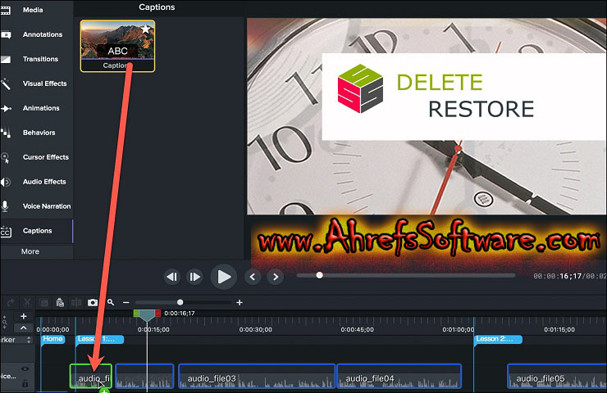Click the 0:00:45;00 mark on ruler

(358, 330)
